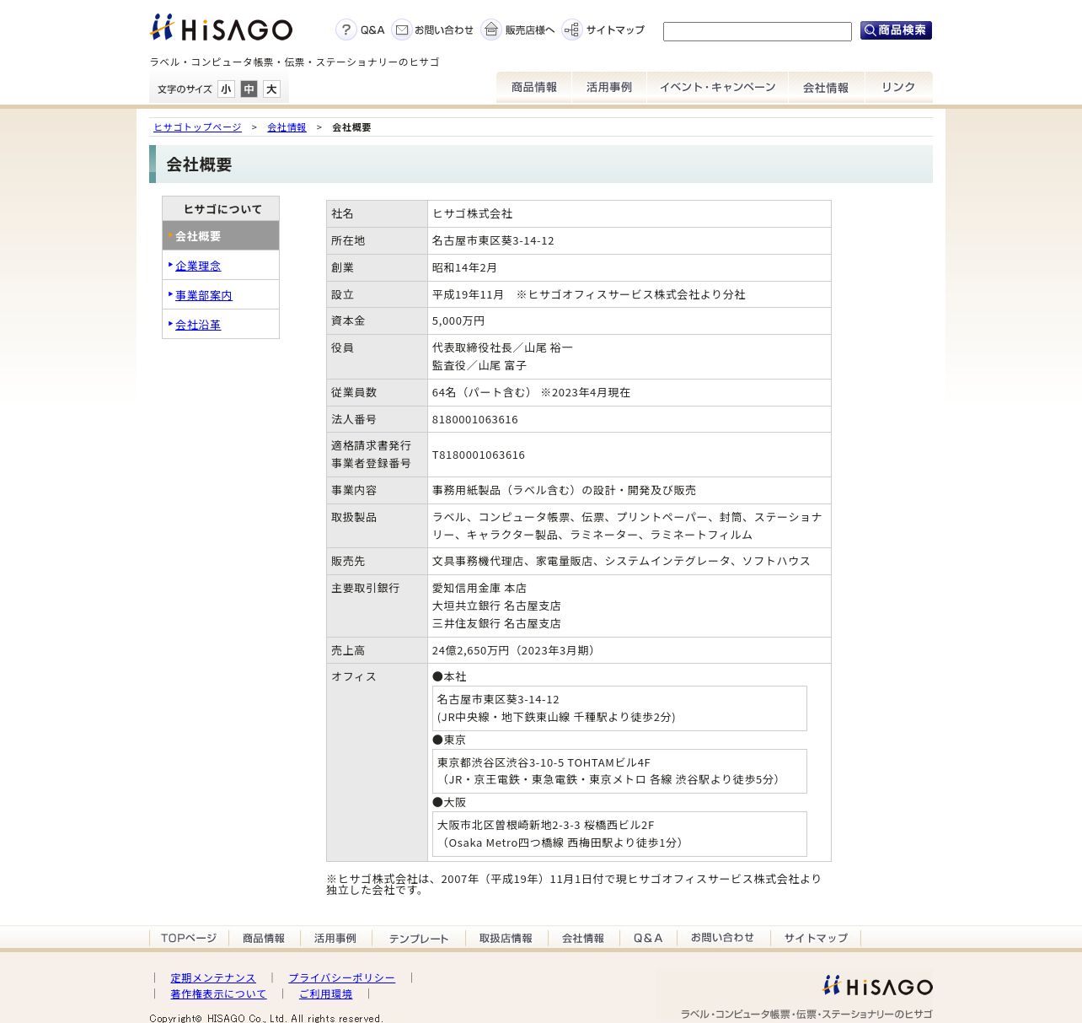This screenshot has height=1023, width=1082.
Task: Click the 三井住友銀行 名古屋支店 bank entry
Action: [496, 624]
